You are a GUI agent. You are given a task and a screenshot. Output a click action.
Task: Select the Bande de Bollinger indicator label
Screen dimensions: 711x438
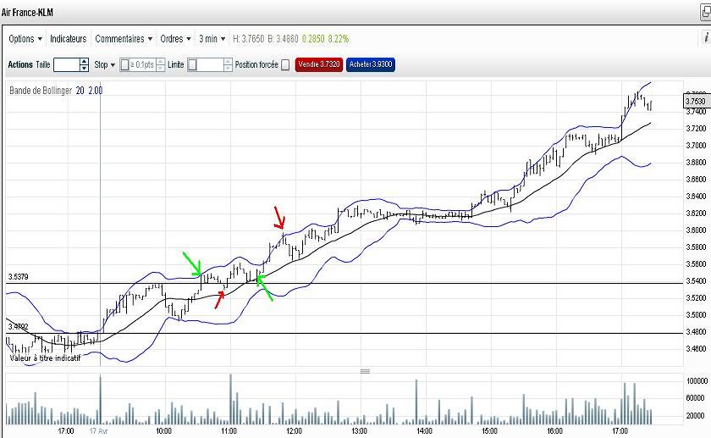click(x=41, y=91)
